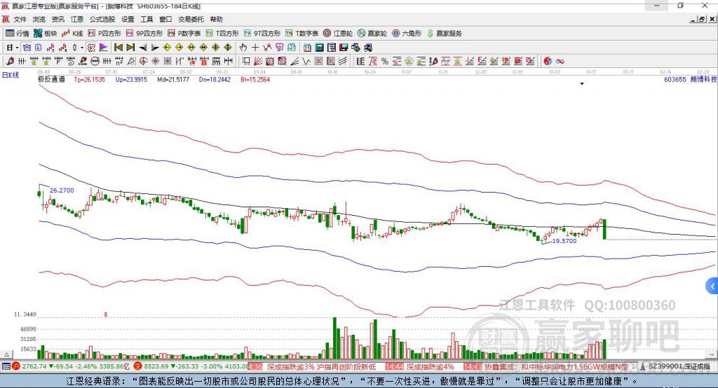The width and height of the screenshot is (718, 388).
Task: Open the calculator icon
Action: (319, 48)
